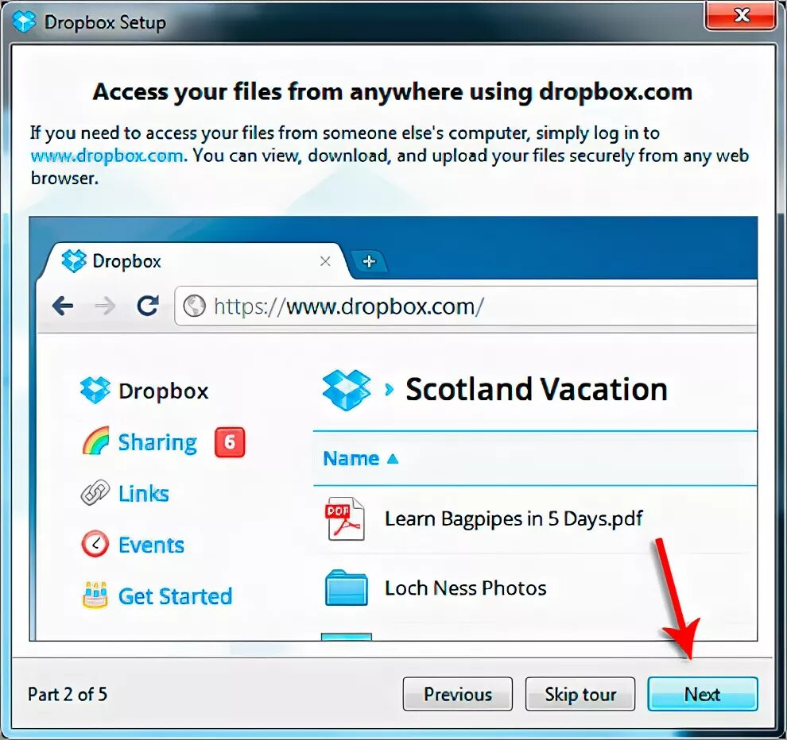This screenshot has width=787, height=740.
Task: Click the browser forward arrow icon
Action: click(x=105, y=306)
